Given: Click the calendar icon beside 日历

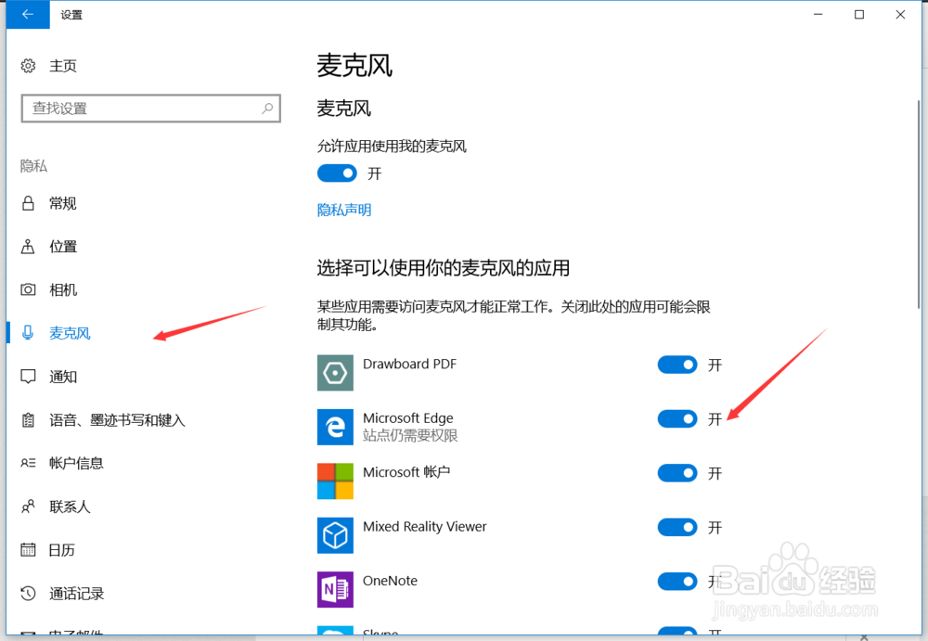Looking at the screenshot, I should pyautogui.click(x=28, y=550).
